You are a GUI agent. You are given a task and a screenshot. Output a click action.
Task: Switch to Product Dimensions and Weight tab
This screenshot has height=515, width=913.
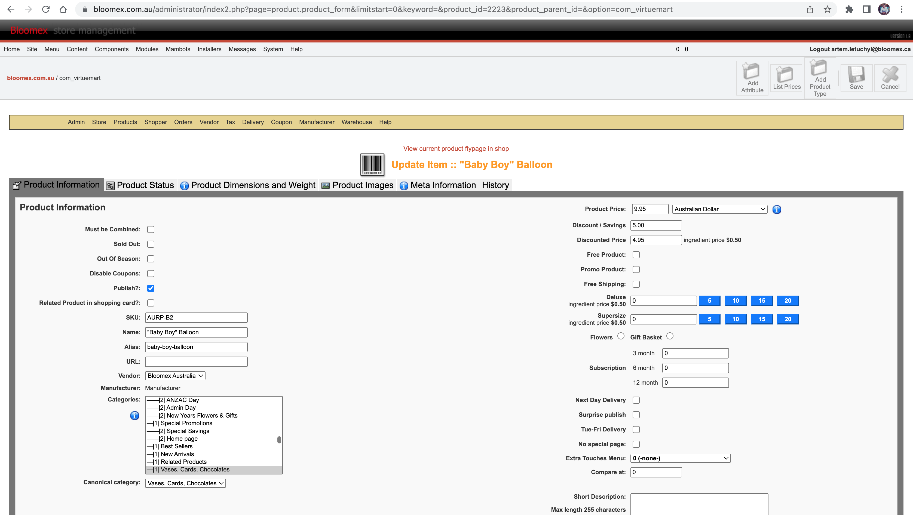(248, 185)
